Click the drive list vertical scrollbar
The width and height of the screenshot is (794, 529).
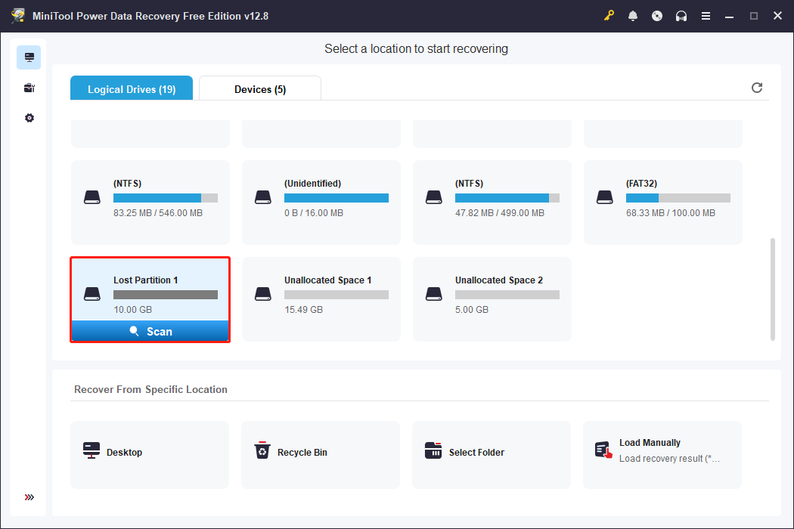[x=772, y=289]
